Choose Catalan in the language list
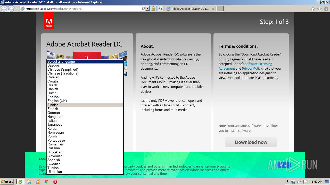This screenshot has height=185, width=330. pyautogui.click(x=85, y=77)
